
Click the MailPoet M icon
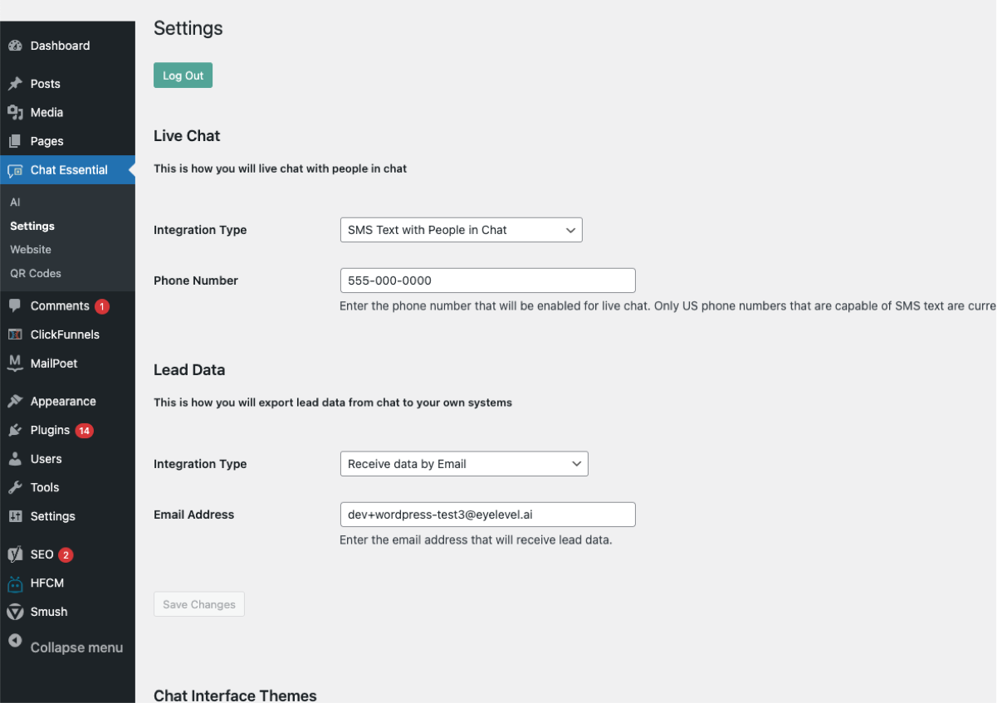point(15,363)
